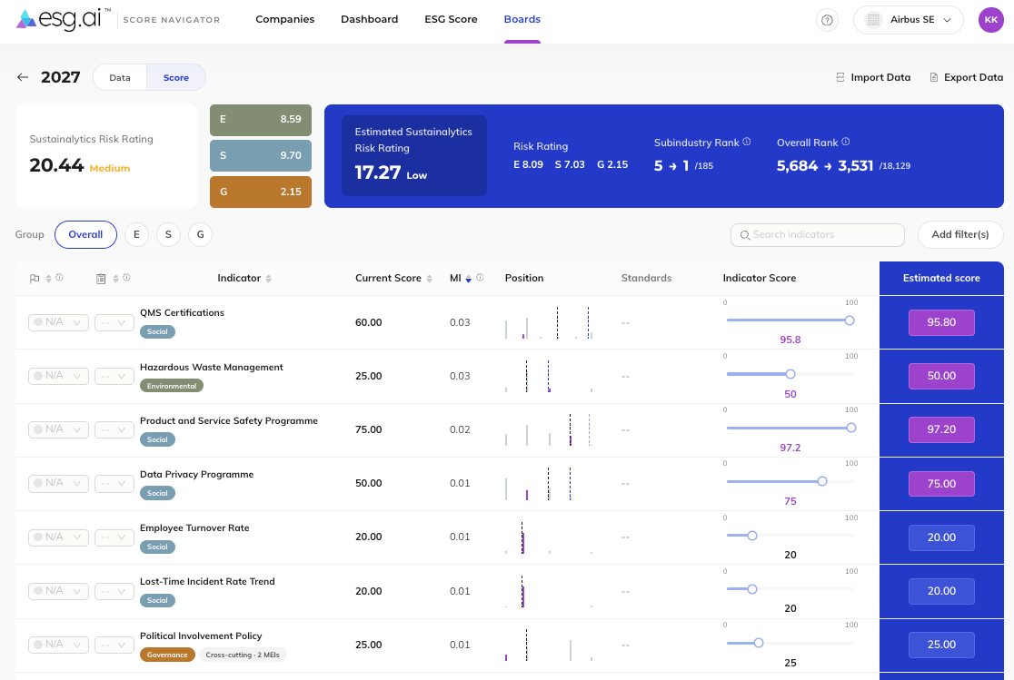This screenshot has width=1014, height=680.
Task: Open the -- dropdown for Political Involvement Policy
Action: (114, 646)
